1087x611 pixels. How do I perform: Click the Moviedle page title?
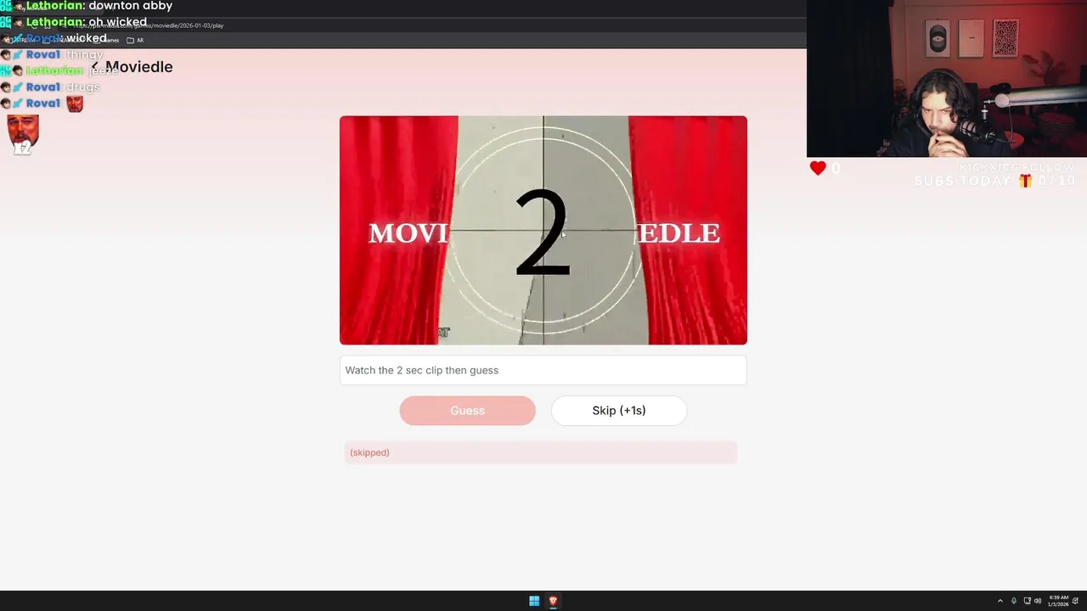coord(138,67)
